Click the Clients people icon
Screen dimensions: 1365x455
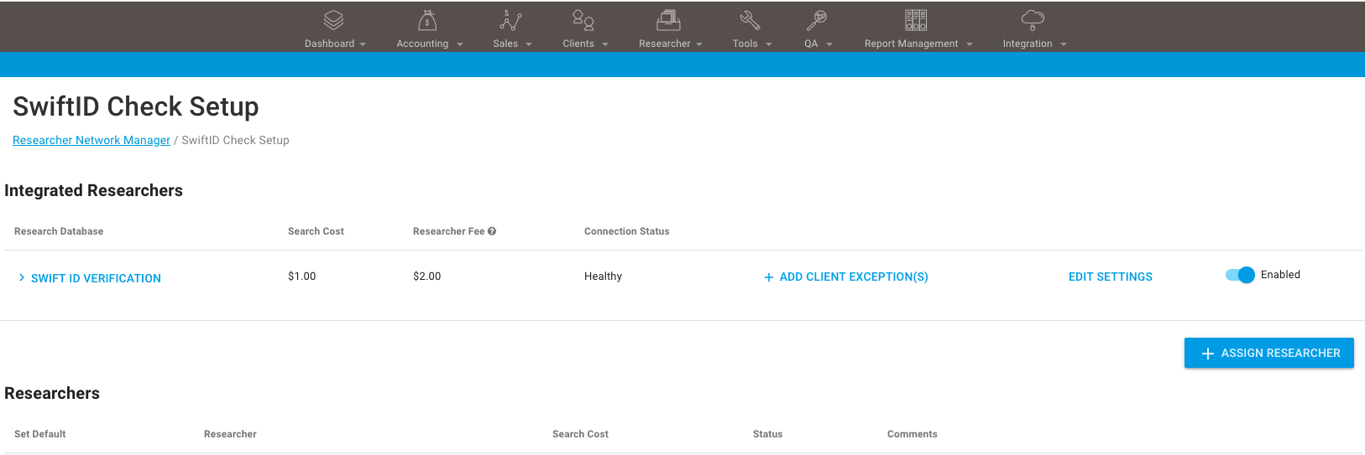pos(583,20)
